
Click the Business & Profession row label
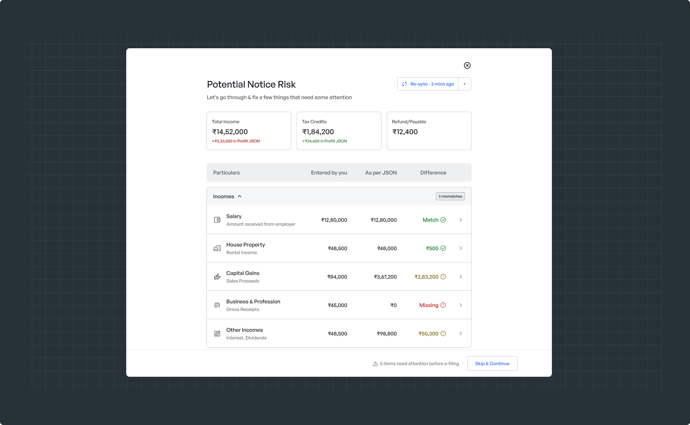point(253,301)
